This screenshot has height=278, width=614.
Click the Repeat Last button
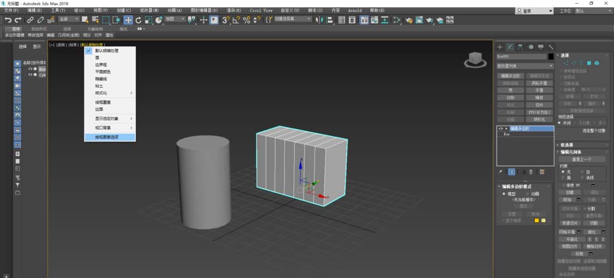[x=581, y=159]
